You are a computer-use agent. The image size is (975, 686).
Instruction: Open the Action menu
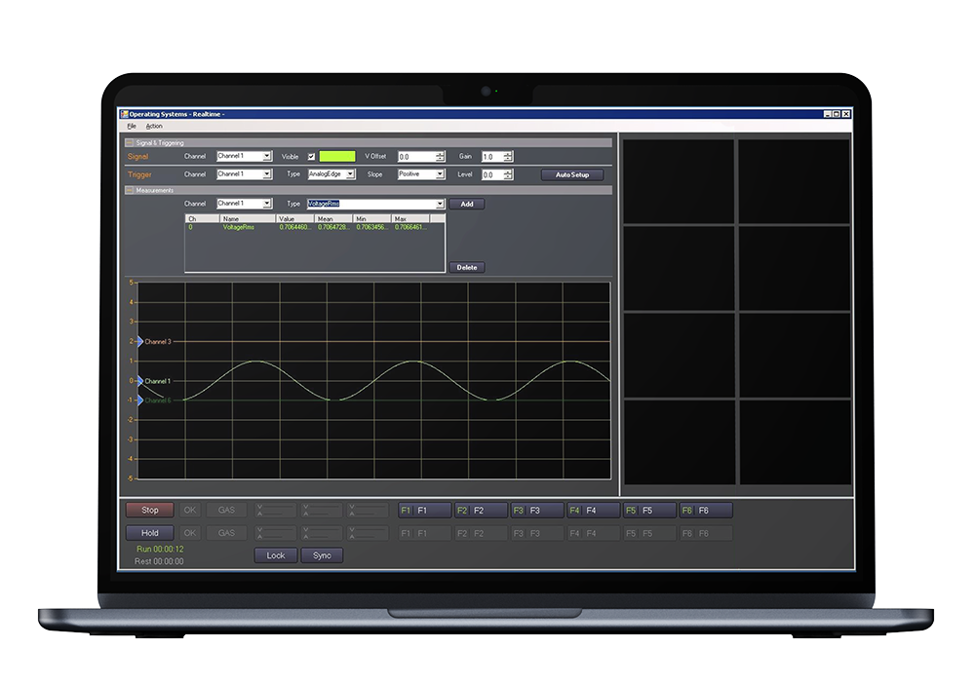point(154,126)
